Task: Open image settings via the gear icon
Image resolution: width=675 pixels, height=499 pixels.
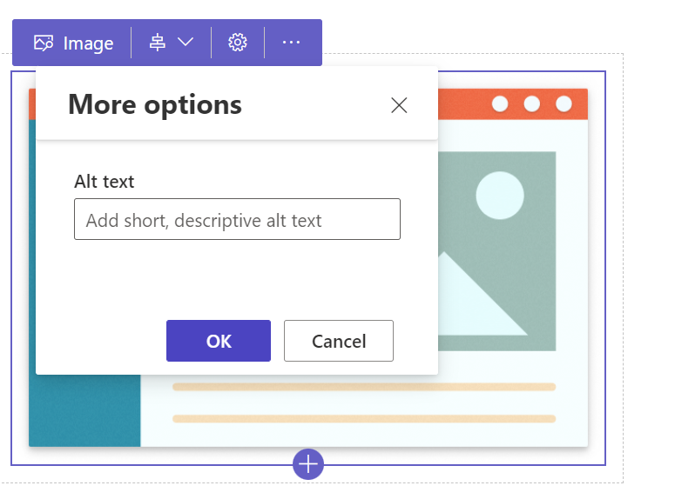Action: 238,43
